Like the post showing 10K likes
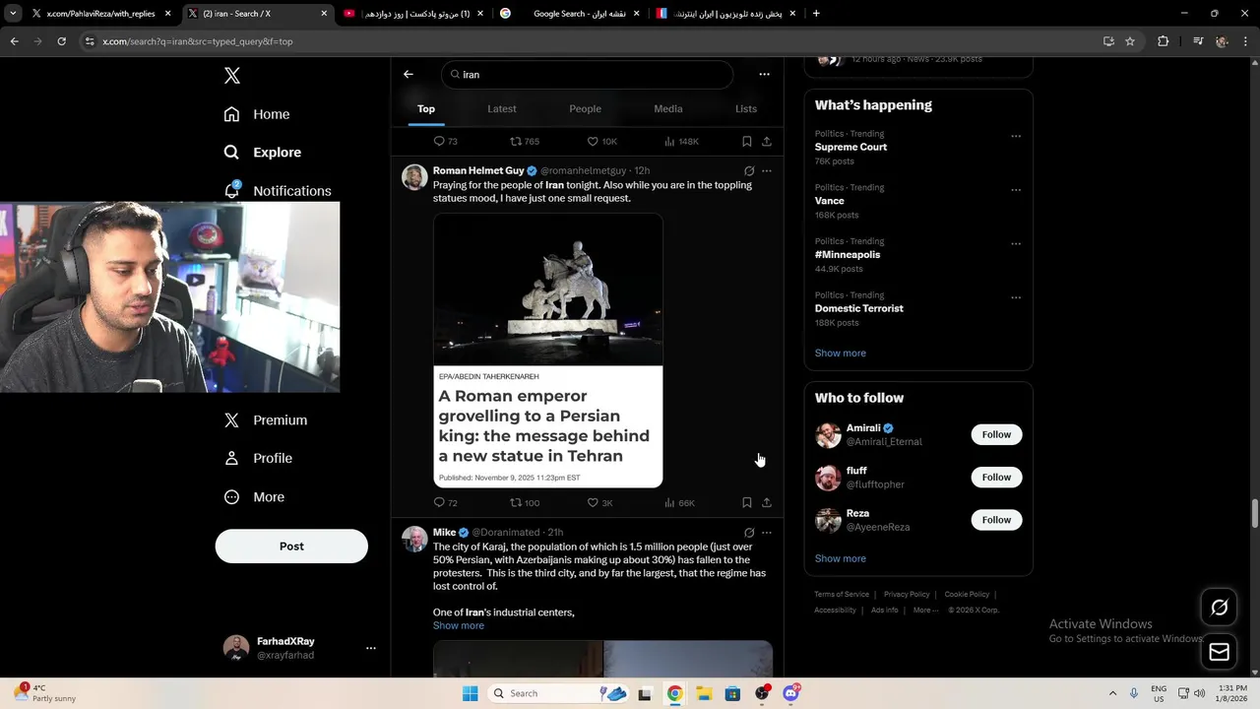1260x709 pixels. tap(602, 142)
